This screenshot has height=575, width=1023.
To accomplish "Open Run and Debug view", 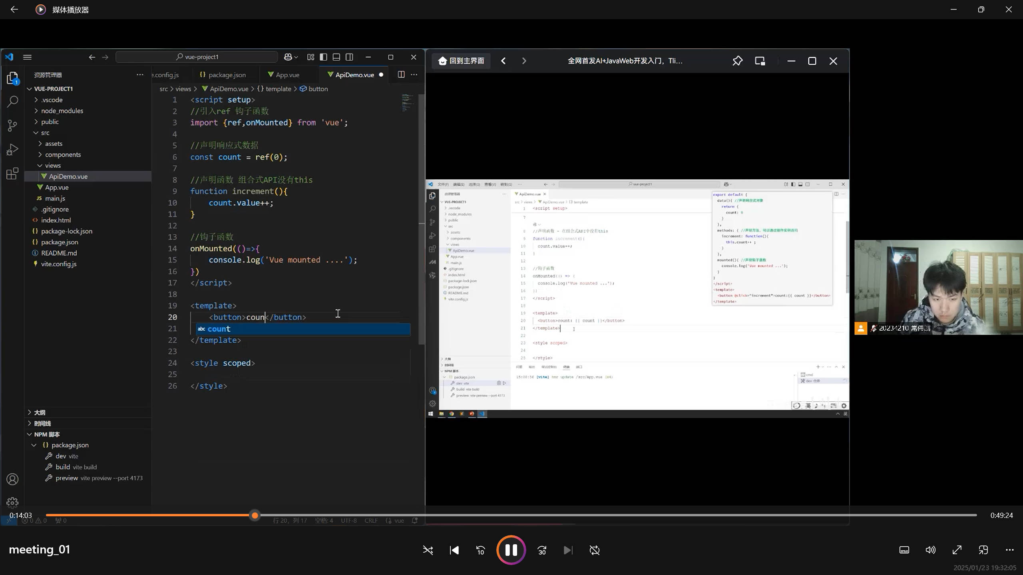I will [x=12, y=150].
